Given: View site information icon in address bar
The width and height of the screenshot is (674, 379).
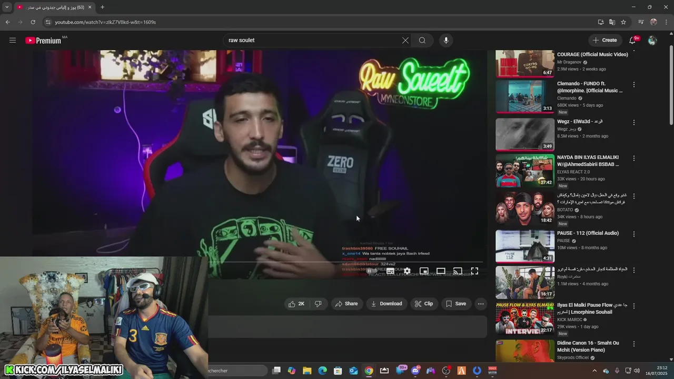Looking at the screenshot, I should pyautogui.click(x=48, y=22).
